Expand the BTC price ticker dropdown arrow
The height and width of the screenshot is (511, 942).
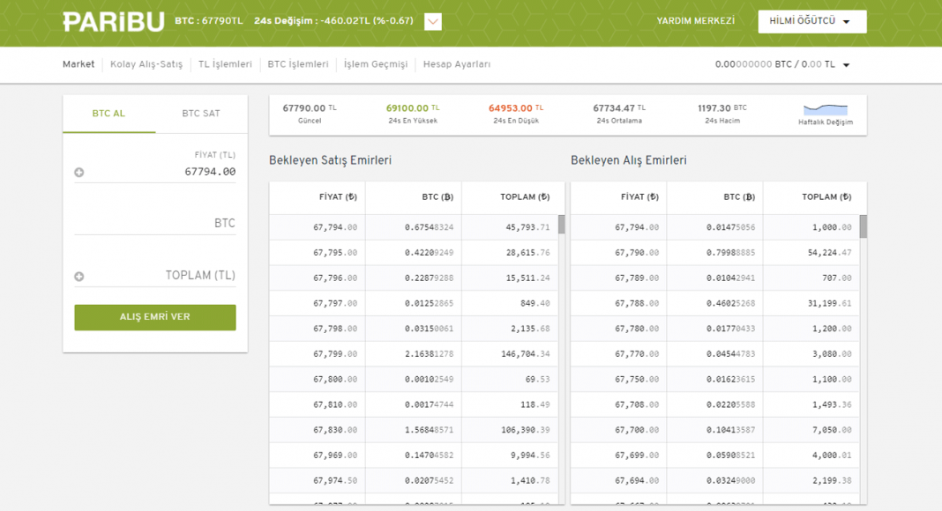coord(432,22)
